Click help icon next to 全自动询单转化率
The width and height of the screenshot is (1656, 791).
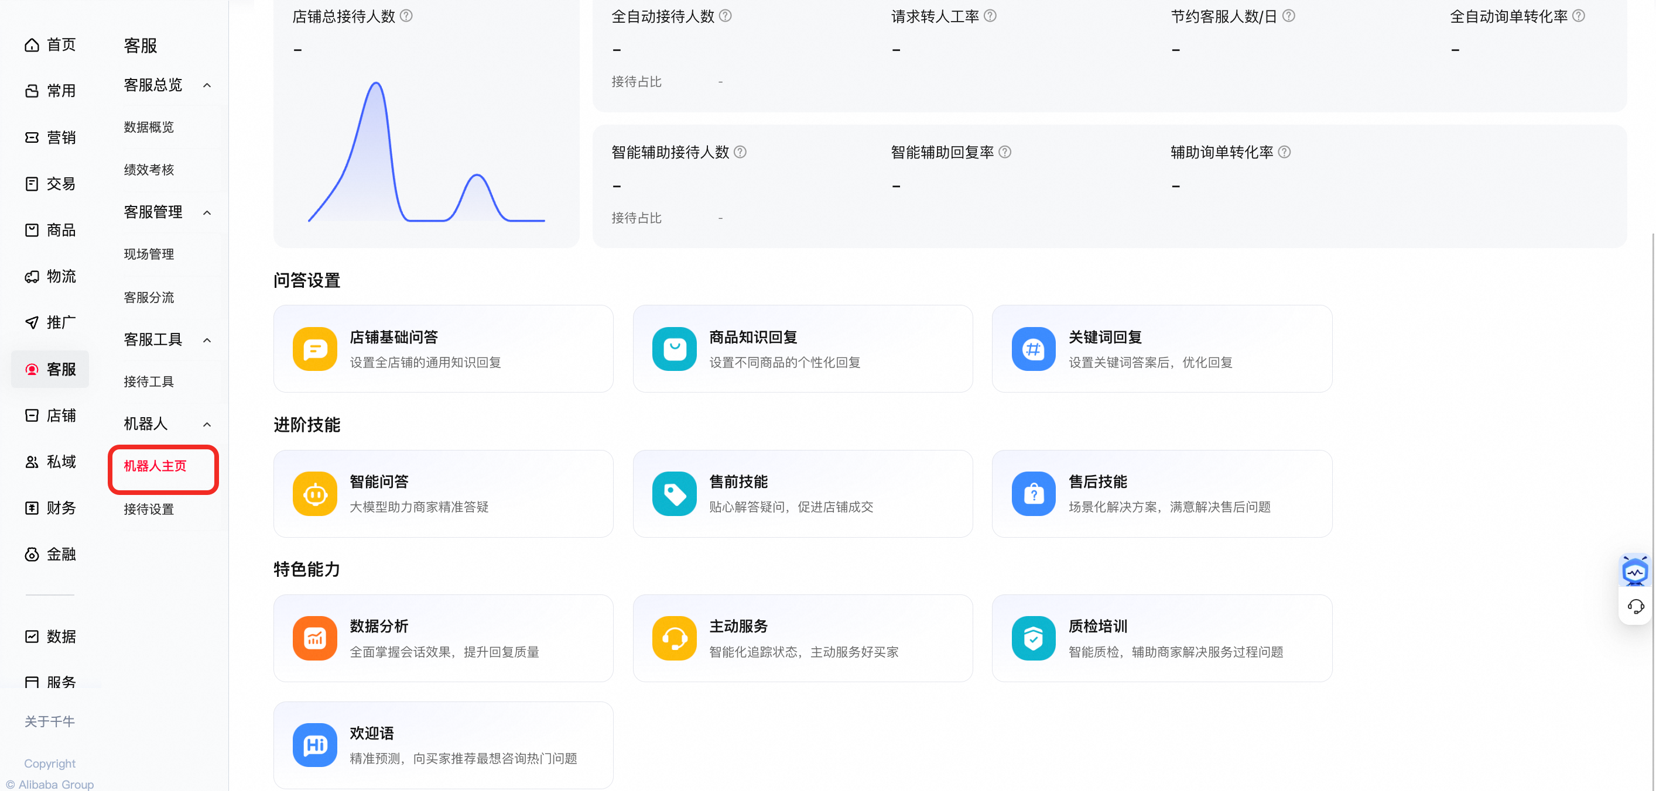[x=1578, y=15]
